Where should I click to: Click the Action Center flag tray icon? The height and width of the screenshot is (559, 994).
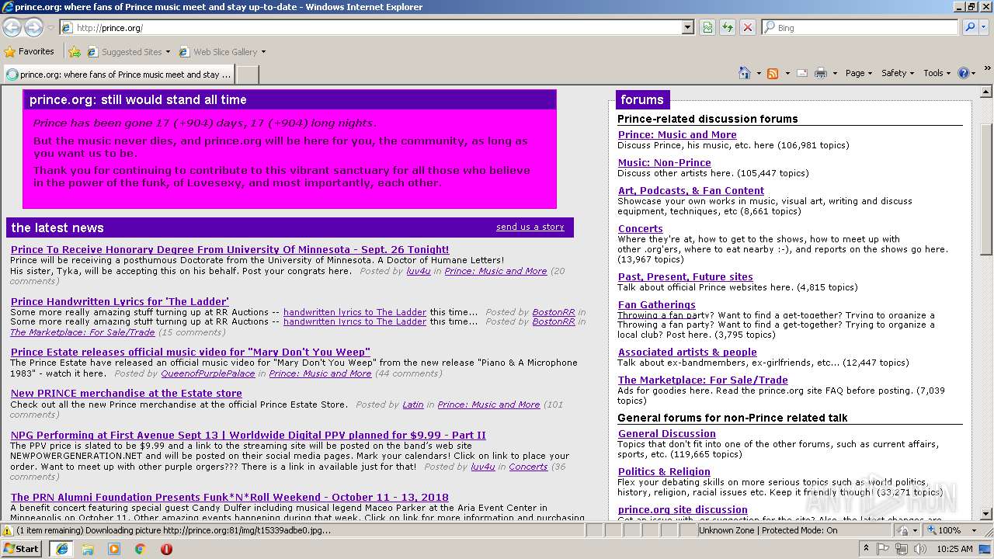click(x=885, y=549)
